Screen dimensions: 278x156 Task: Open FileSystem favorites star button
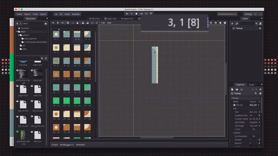pos(46,23)
